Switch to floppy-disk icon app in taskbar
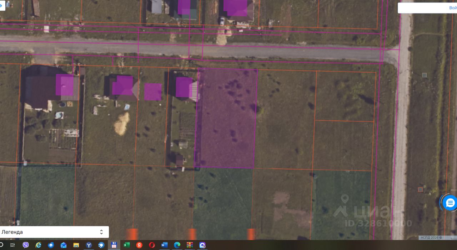 114,245
